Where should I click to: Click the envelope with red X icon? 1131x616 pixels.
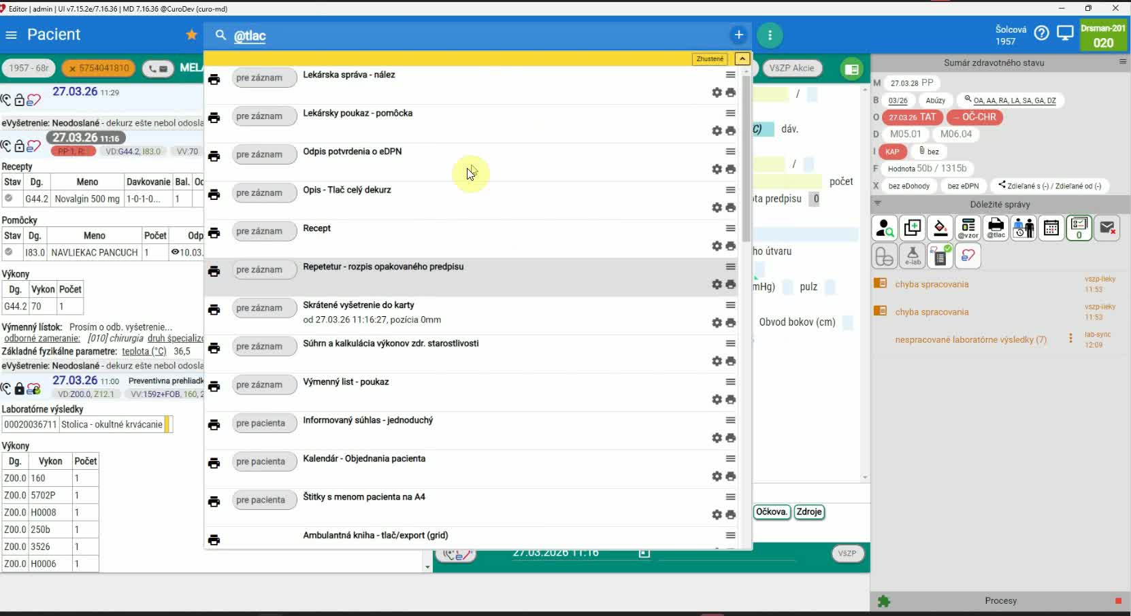pyautogui.click(x=1107, y=228)
